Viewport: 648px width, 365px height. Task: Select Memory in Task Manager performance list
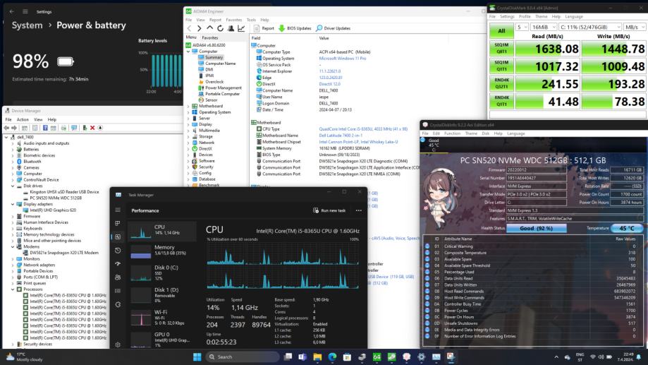[x=162, y=250]
